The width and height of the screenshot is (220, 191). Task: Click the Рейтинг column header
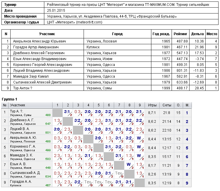tap(180, 34)
